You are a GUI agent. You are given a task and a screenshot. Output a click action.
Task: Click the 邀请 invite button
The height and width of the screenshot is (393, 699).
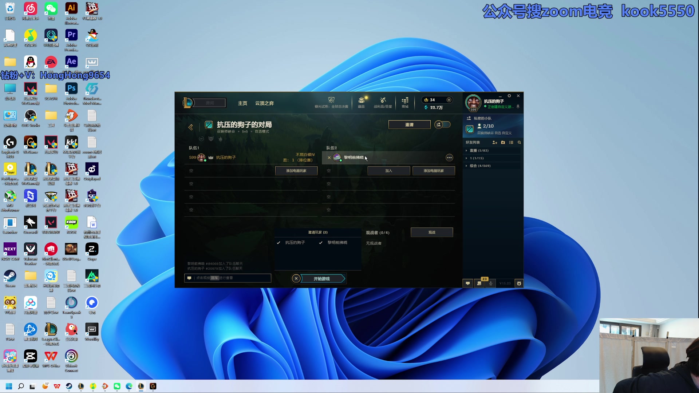(x=409, y=125)
